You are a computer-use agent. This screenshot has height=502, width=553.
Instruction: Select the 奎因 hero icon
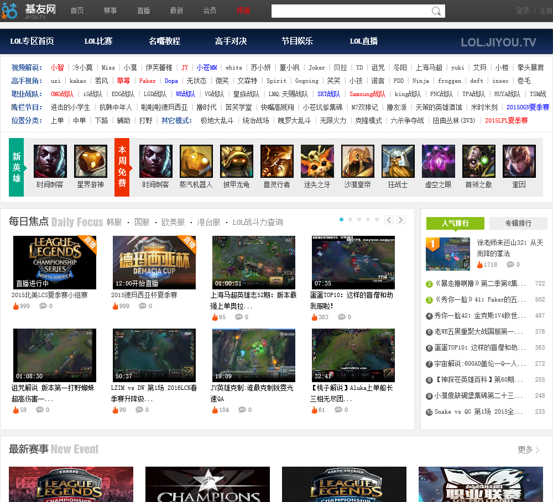coord(519,161)
